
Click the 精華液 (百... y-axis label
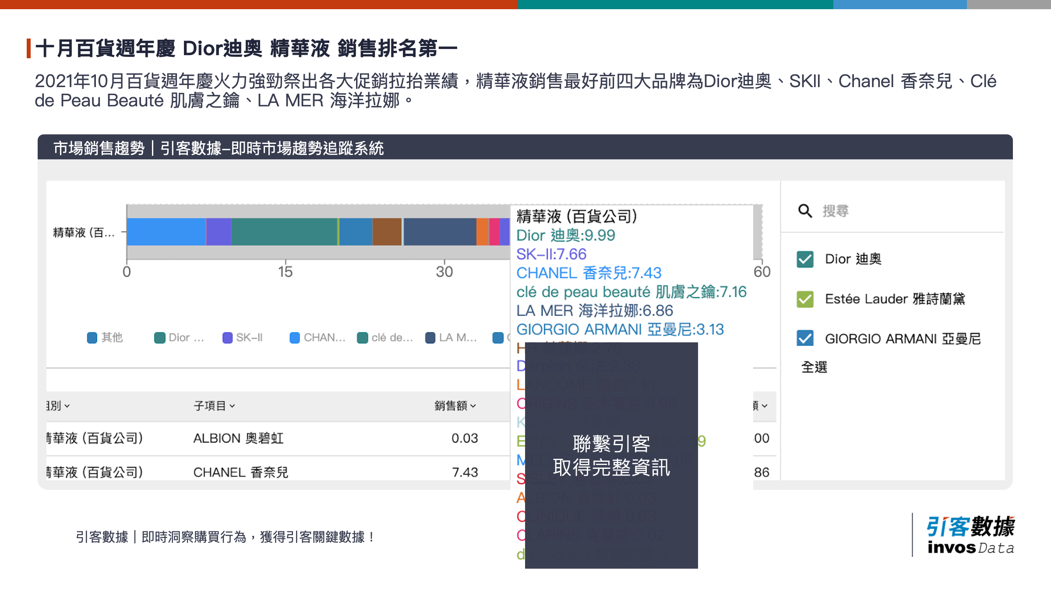tap(84, 232)
